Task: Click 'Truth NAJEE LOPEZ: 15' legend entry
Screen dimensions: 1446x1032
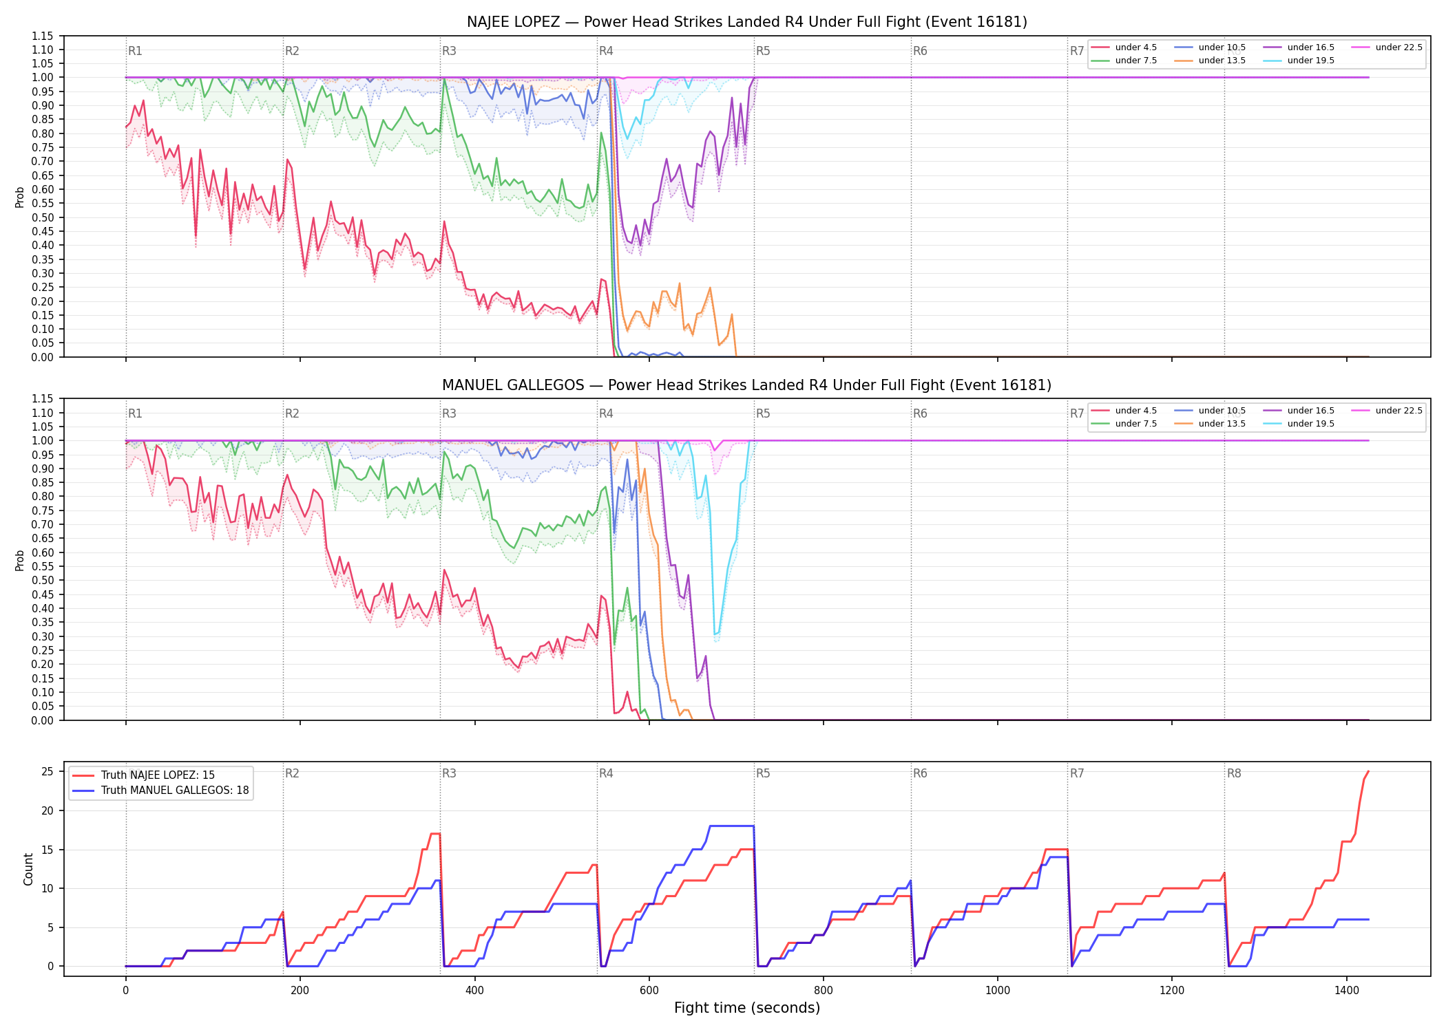Action: 143,775
